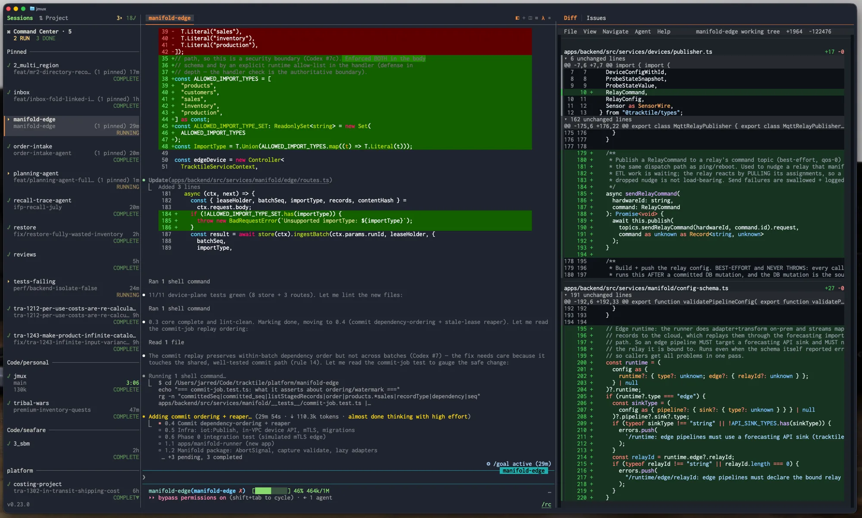Click the checkmark icon beside restore session
Viewport: 862px width, 518px height.
pyautogui.click(x=9, y=227)
